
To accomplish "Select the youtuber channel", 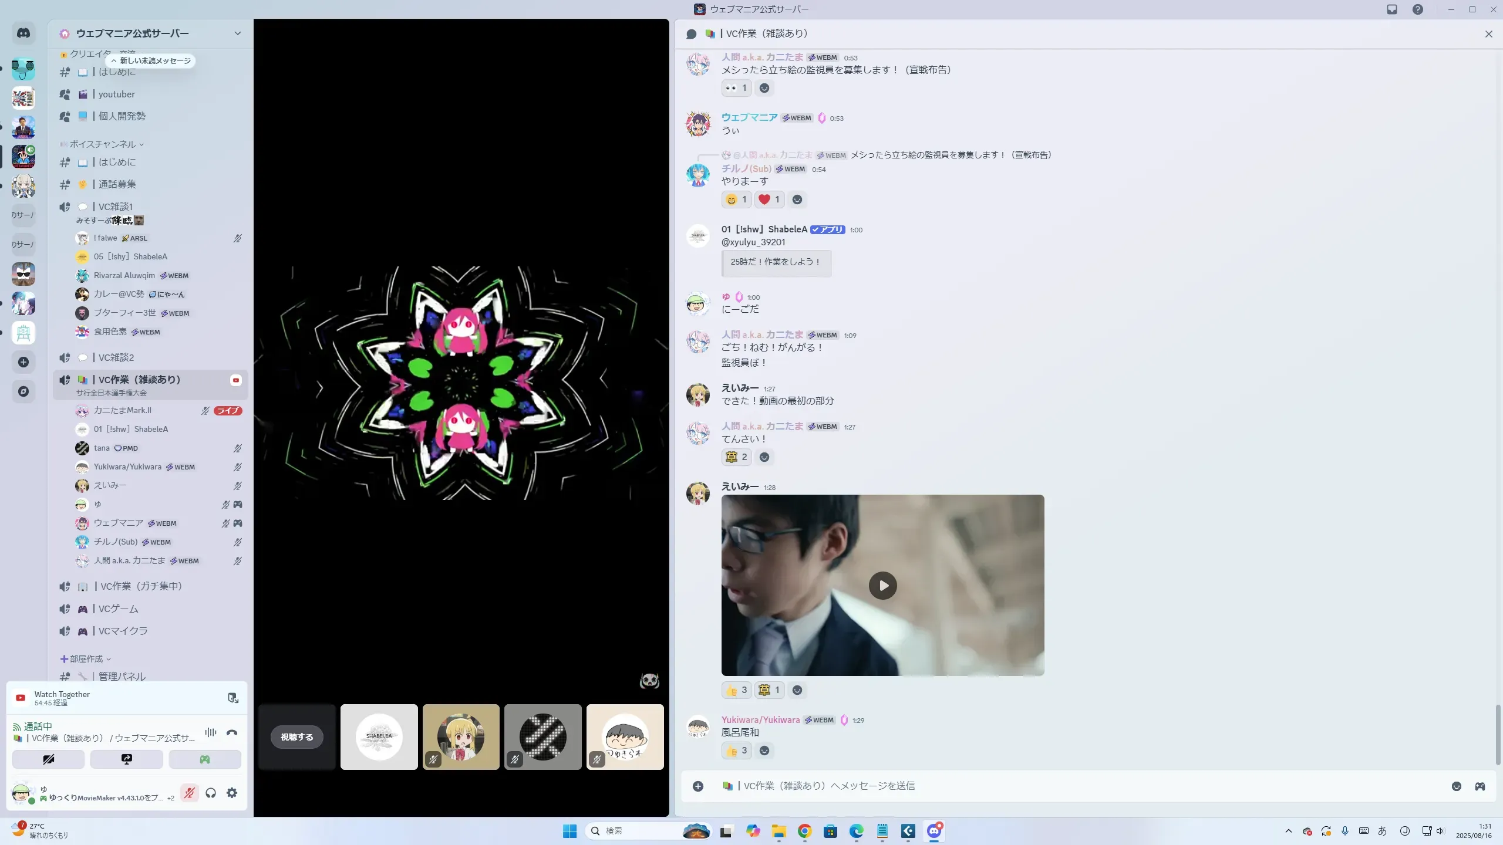I will tap(116, 94).
